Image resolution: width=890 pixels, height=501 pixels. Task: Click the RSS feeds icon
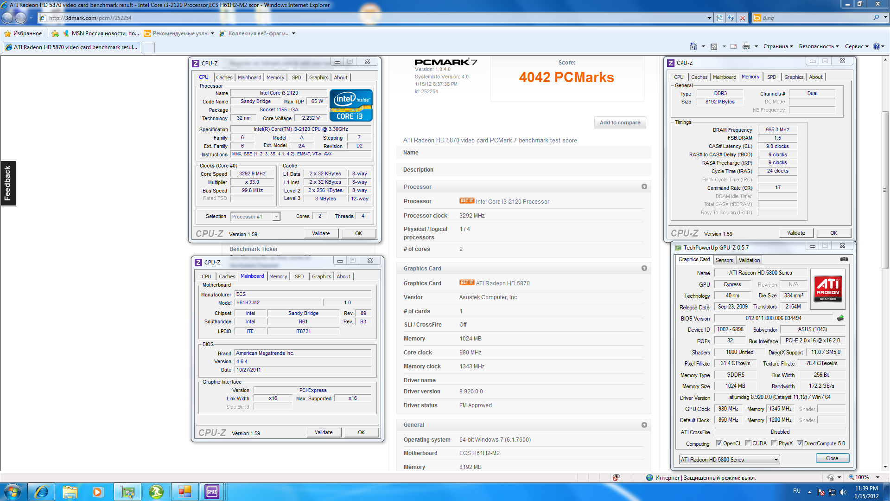(714, 46)
